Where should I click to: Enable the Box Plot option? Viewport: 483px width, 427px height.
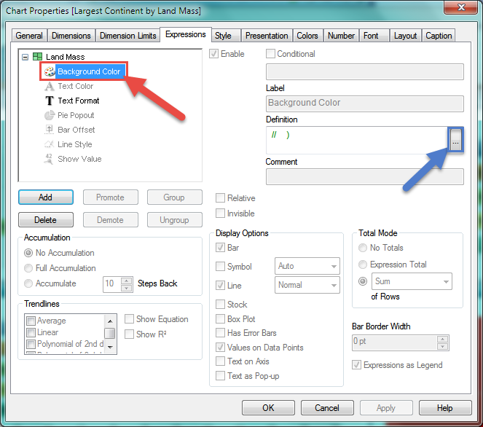point(220,319)
